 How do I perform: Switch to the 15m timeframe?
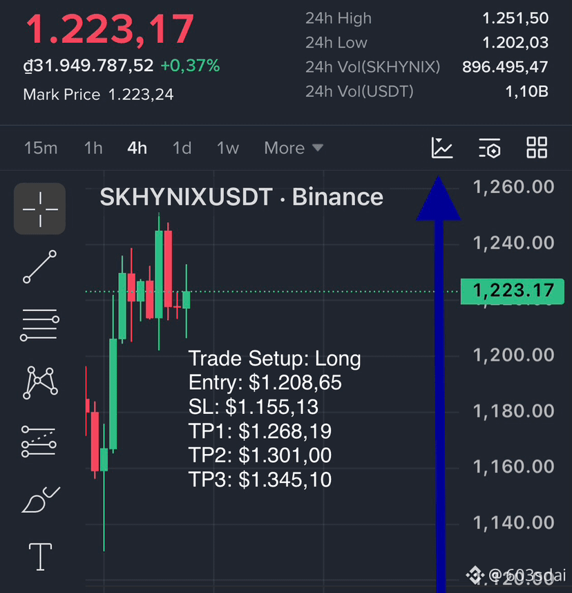41,148
